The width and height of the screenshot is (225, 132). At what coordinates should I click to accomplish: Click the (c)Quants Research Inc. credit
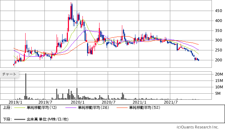pos(198,127)
